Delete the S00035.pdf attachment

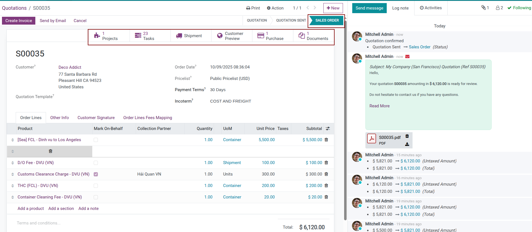tap(407, 136)
